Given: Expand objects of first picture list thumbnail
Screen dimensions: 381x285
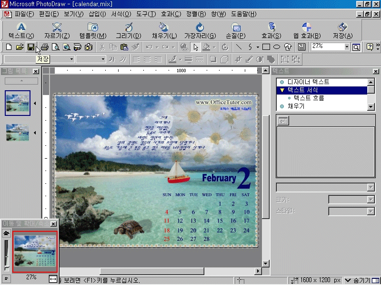Looking at the screenshot, I should [35, 104].
